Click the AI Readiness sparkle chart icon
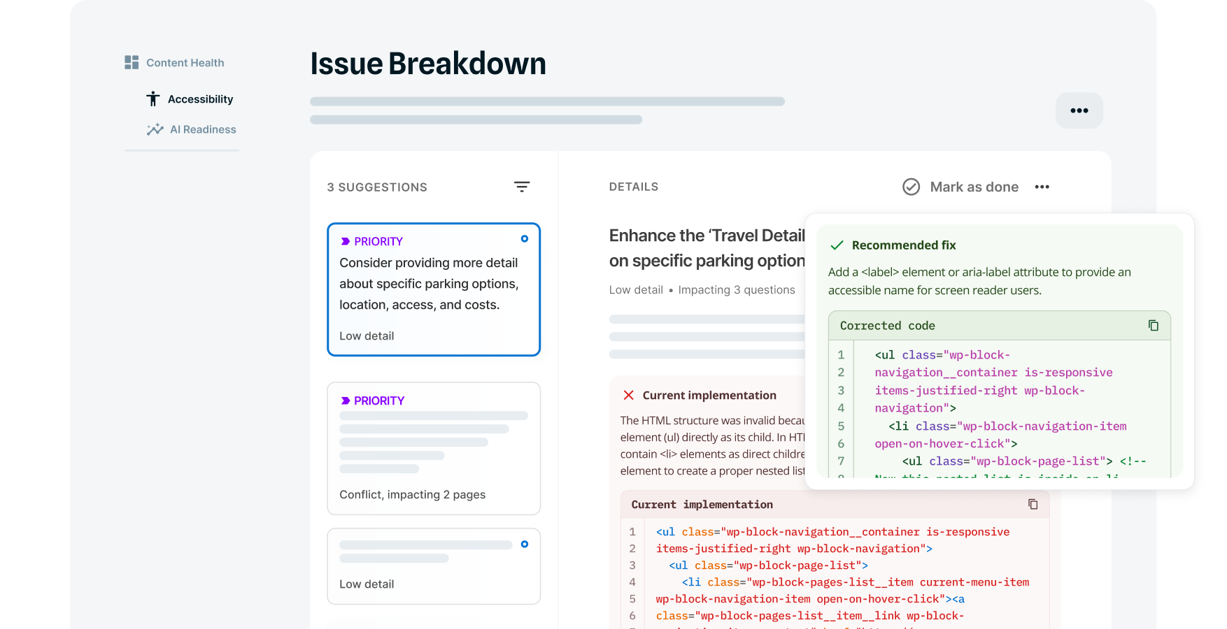This screenshot has height=629, width=1227. click(x=155, y=129)
